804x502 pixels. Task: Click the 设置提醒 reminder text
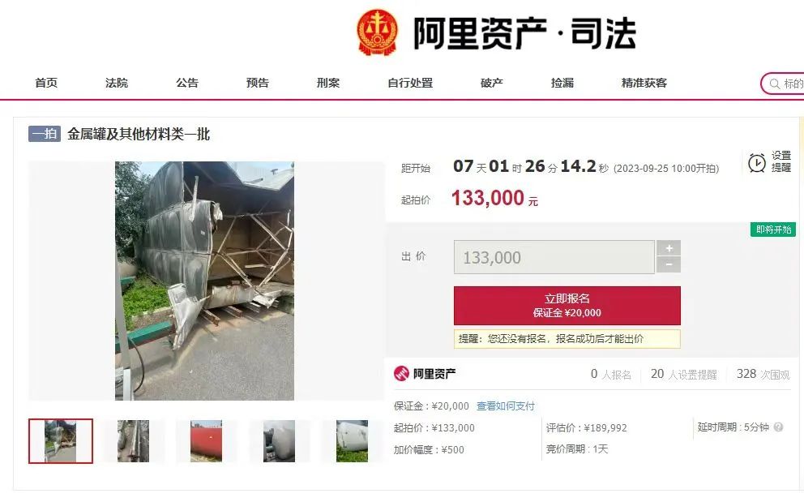point(781,161)
